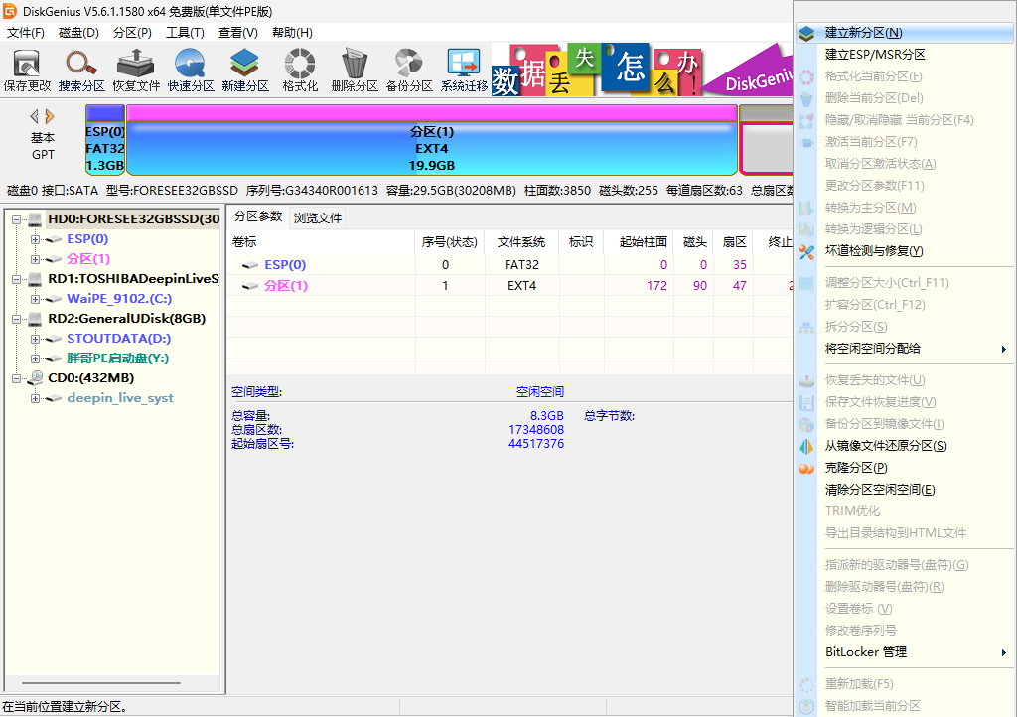Expand the WaiPE_9102.(C:) tree node
This screenshot has height=717, width=1017.
coord(35,300)
